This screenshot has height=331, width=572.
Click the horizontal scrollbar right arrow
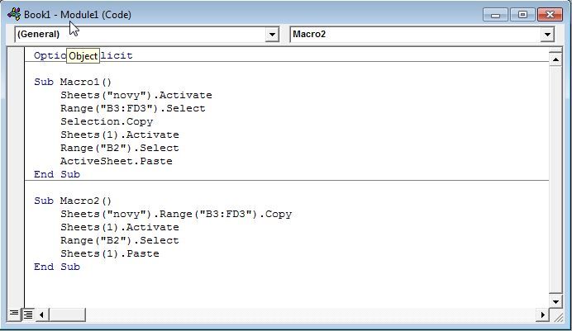coord(542,314)
